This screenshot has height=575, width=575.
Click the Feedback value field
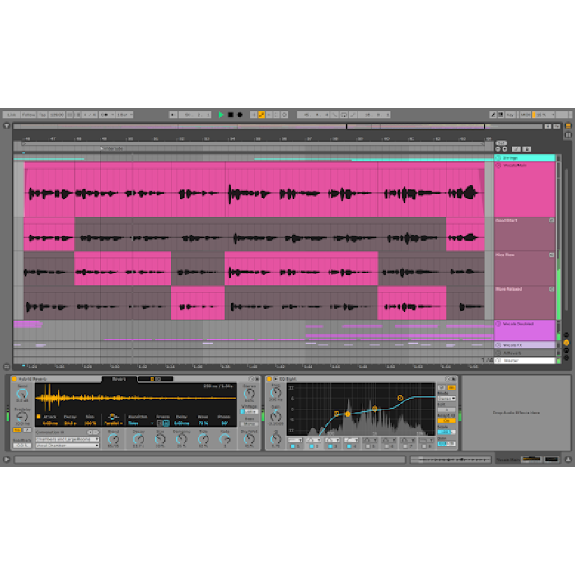tap(22, 446)
